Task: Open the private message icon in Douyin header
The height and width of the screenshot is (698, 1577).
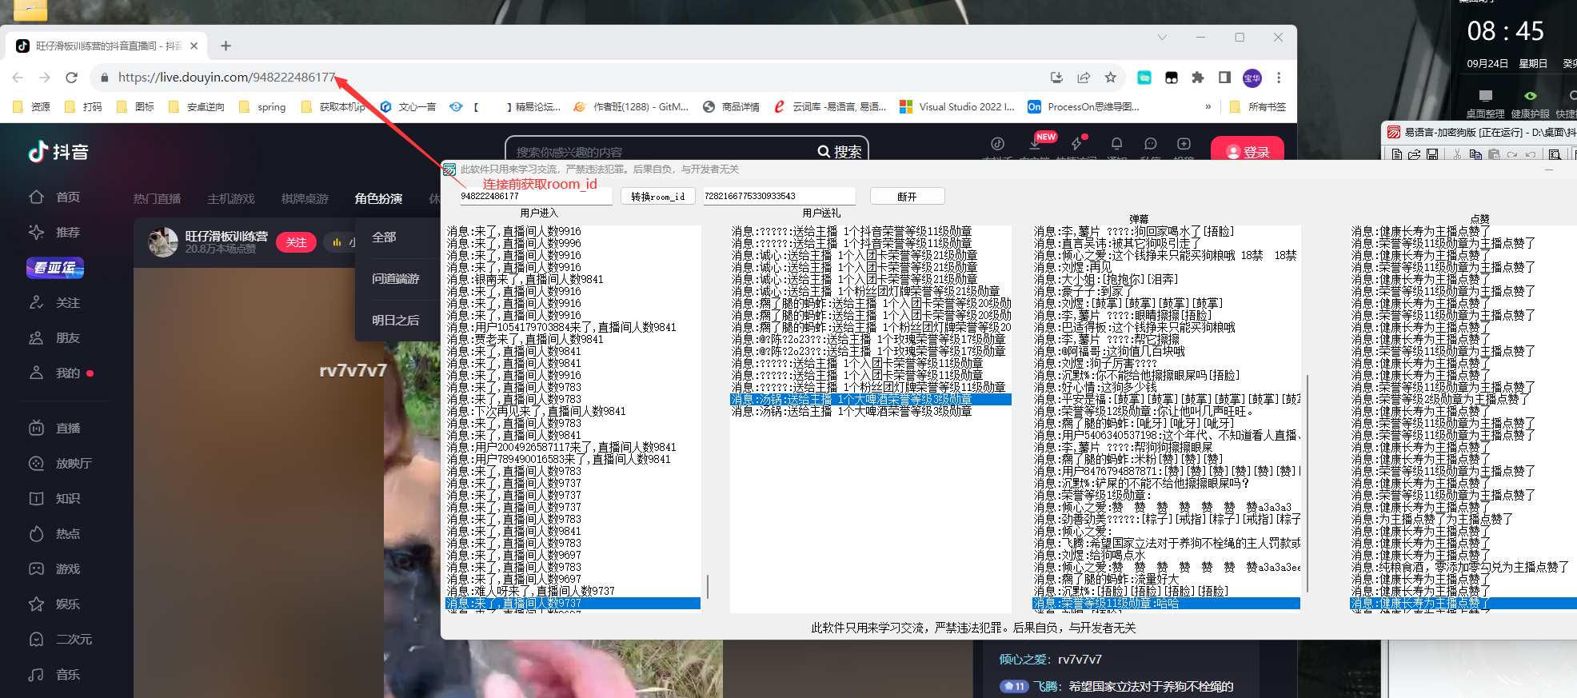Action: pos(1150,144)
